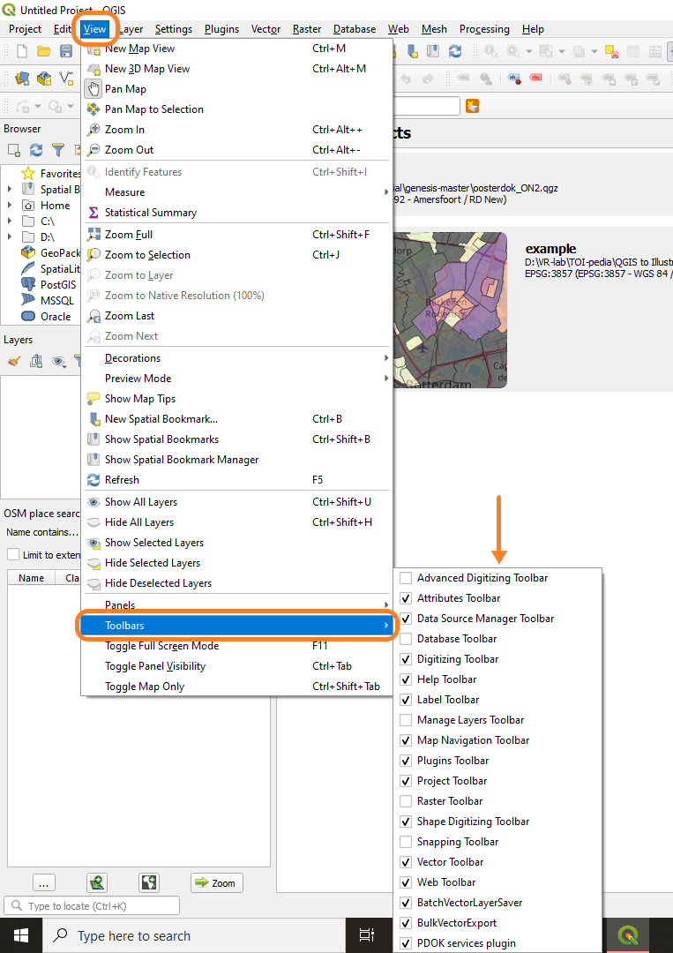673x953 pixels.
Task: Click OSM search mask layer icon button
Action: [x=149, y=882]
